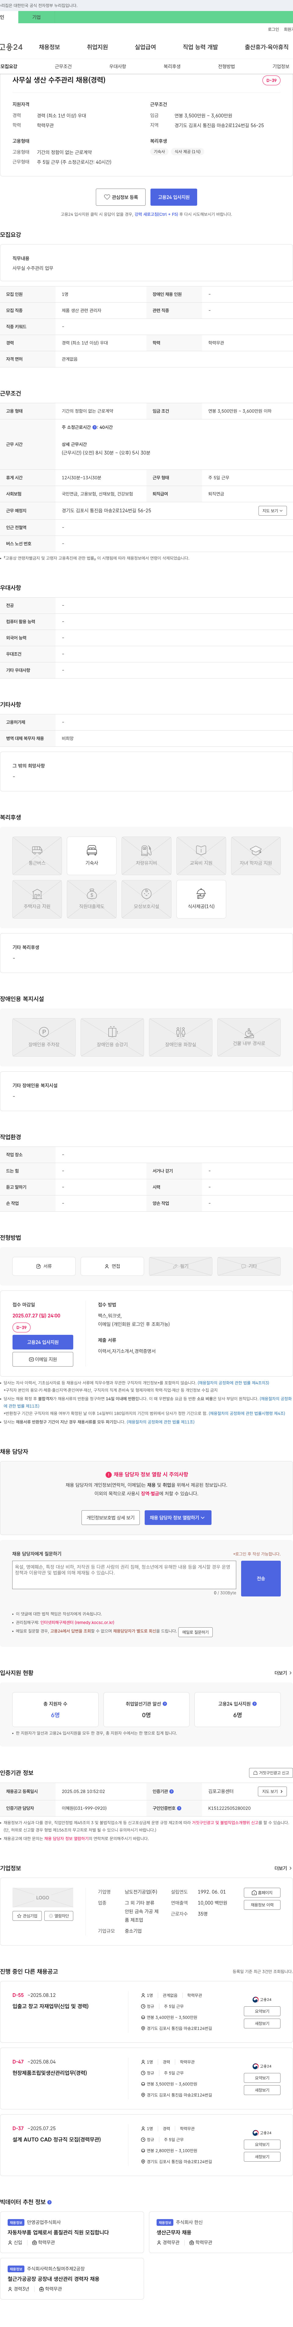Click the 홈페이지 button in 기업정보
This screenshot has height=2327, width=293.
click(x=262, y=1892)
